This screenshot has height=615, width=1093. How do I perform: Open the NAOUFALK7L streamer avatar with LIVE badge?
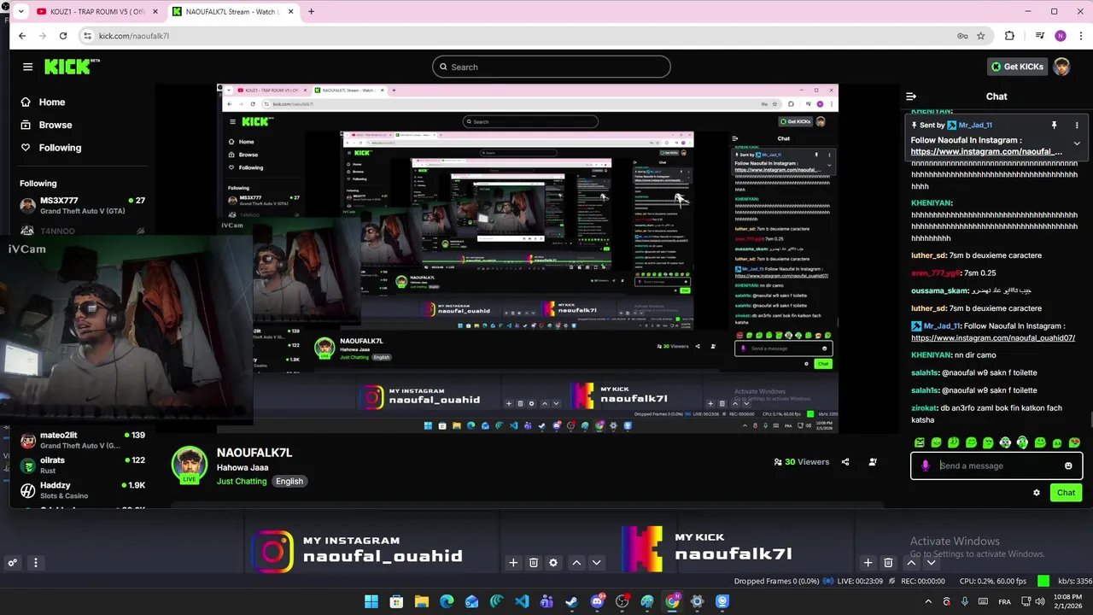[x=190, y=465]
